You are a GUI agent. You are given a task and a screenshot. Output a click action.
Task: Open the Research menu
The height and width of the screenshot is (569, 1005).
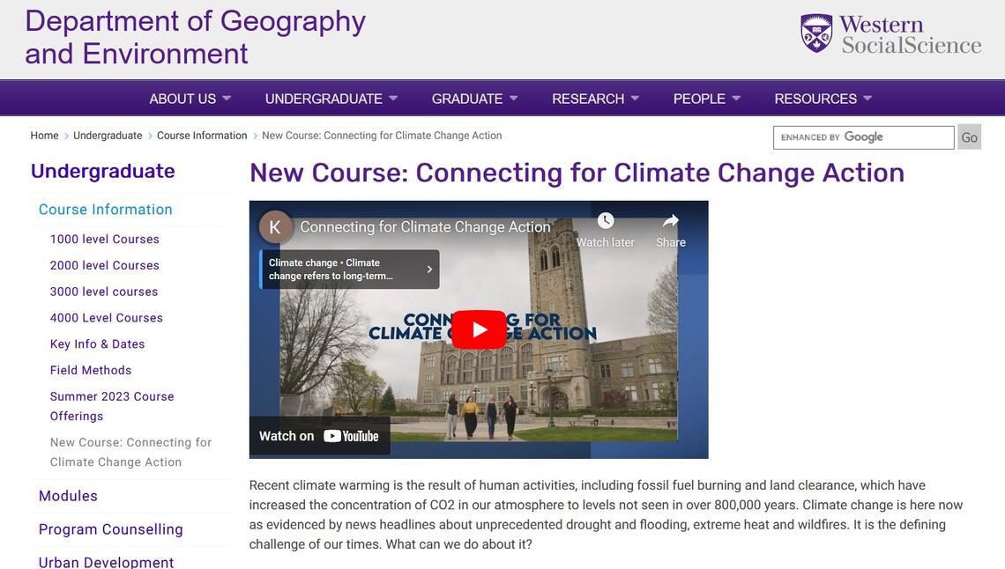595,99
